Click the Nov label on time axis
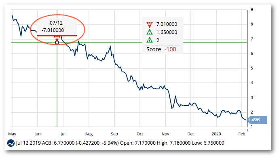 click(165, 134)
